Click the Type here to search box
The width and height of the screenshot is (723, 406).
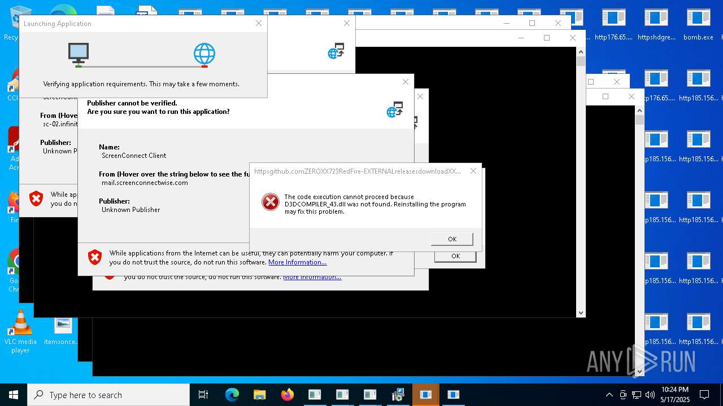pyautogui.click(x=108, y=395)
